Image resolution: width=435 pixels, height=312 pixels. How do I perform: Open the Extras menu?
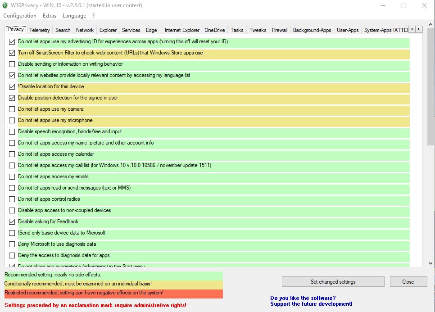[x=50, y=16]
